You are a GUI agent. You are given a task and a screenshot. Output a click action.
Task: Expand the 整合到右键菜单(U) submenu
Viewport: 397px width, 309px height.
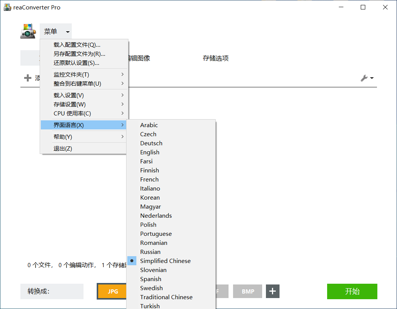point(84,84)
